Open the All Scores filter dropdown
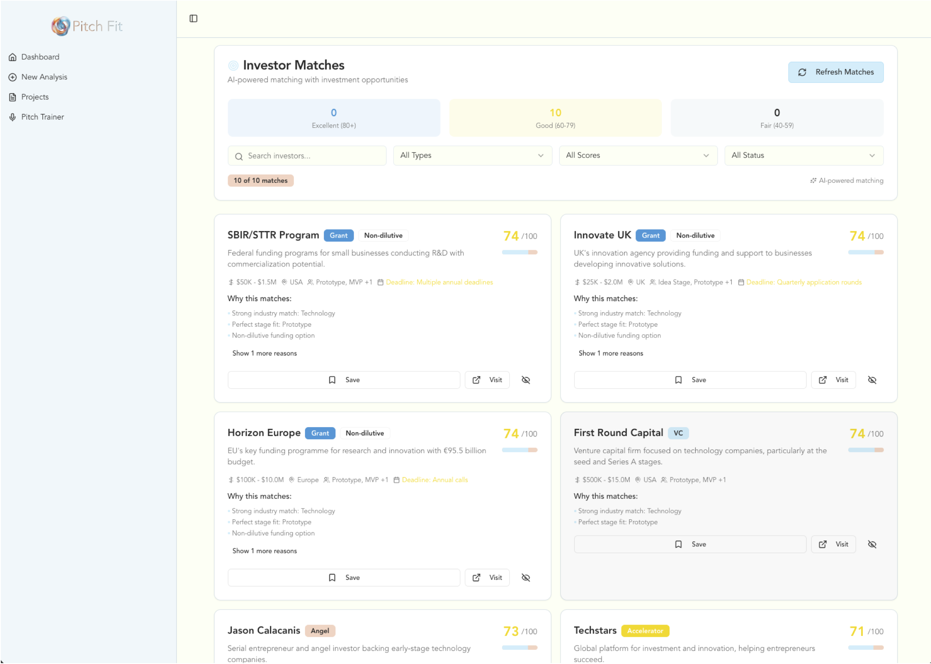The width and height of the screenshot is (931, 664). pos(638,156)
